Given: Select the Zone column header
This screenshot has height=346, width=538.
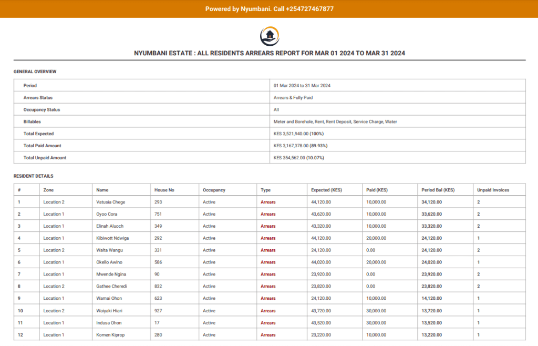Looking at the screenshot, I should pyautogui.click(x=48, y=190).
